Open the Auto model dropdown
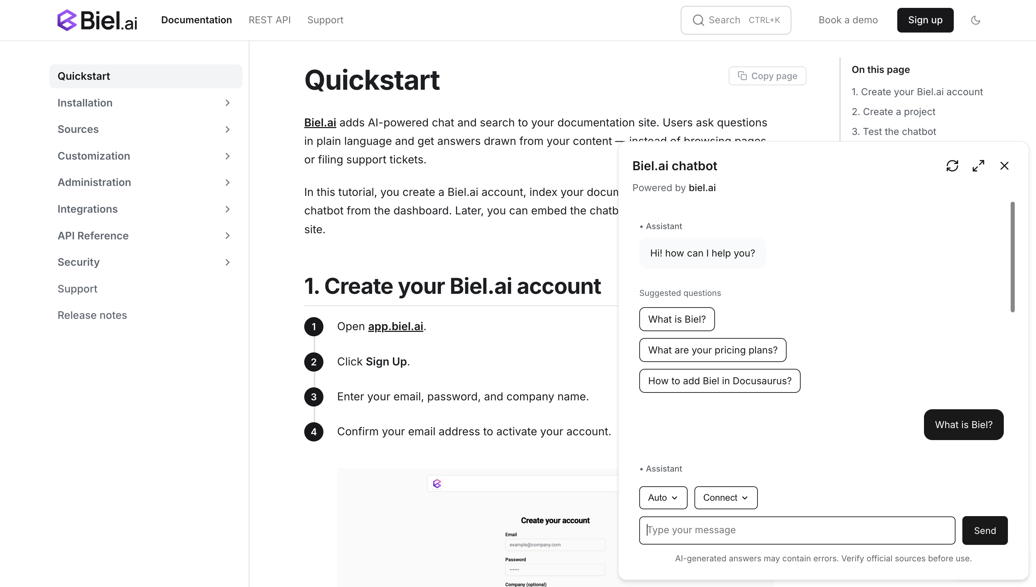Viewport: 1036px width, 587px height. [663, 498]
